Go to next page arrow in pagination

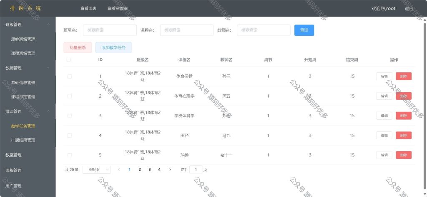click(x=170, y=170)
